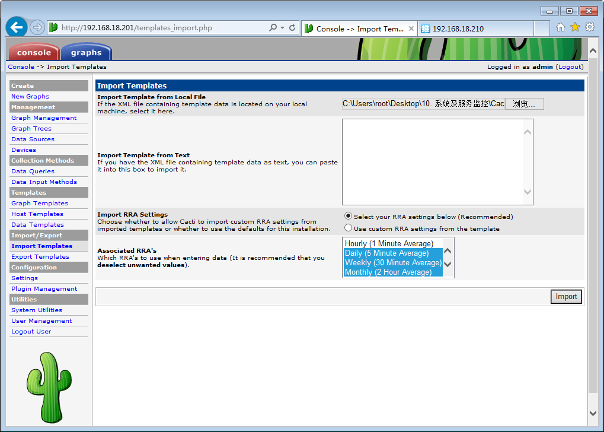Click the text box scroll down arrow

coord(528,192)
